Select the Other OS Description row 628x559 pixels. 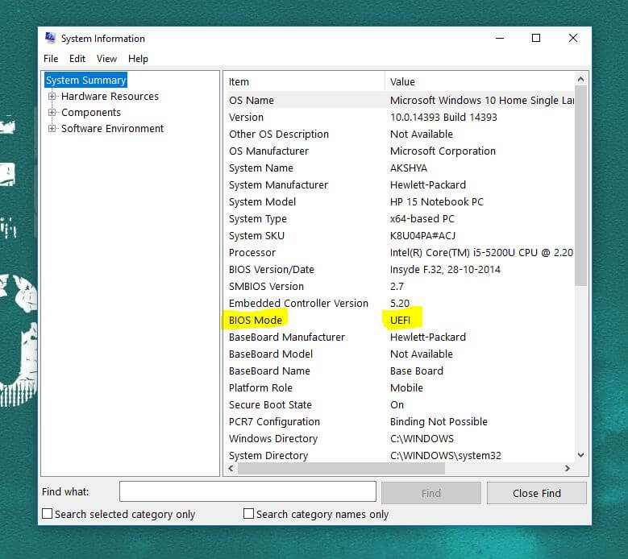click(x=399, y=134)
